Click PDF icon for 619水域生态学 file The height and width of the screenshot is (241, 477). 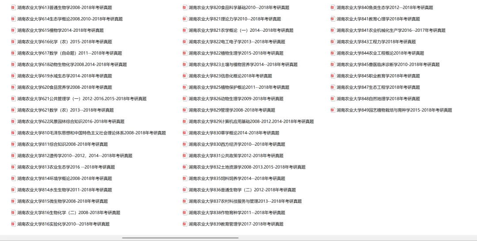[13, 75]
